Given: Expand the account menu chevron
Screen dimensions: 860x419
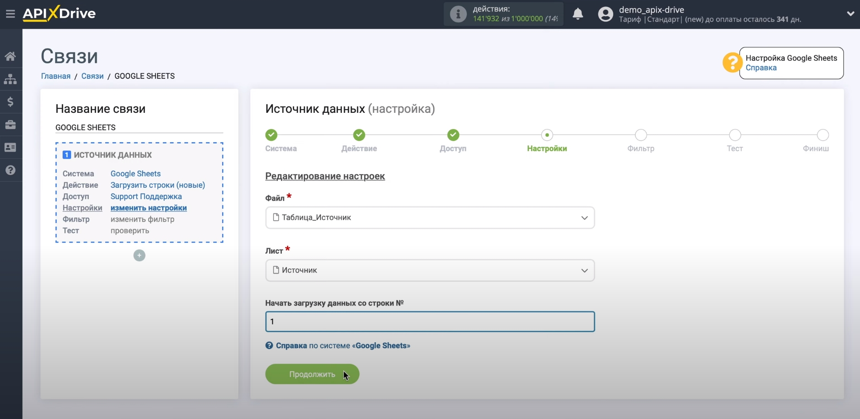Looking at the screenshot, I should tap(850, 14).
